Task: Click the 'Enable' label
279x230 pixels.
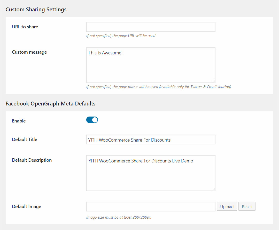Action: [x=19, y=121]
